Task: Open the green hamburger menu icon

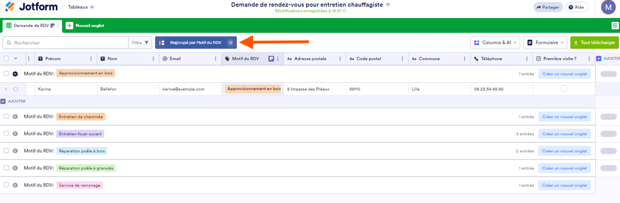Action: click(614, 26)
